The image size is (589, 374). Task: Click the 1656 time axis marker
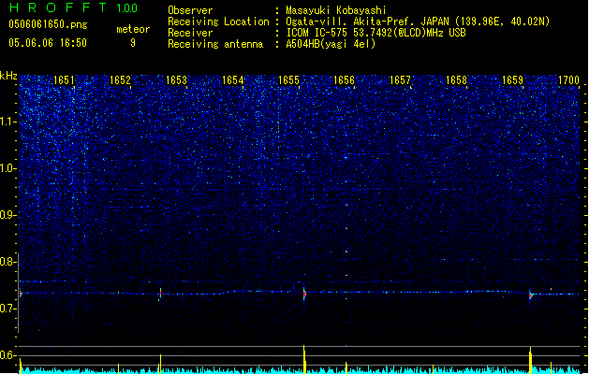(344, 80)
